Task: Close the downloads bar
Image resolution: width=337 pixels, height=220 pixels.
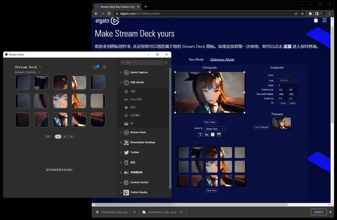Action: click(x=330, y=212)
